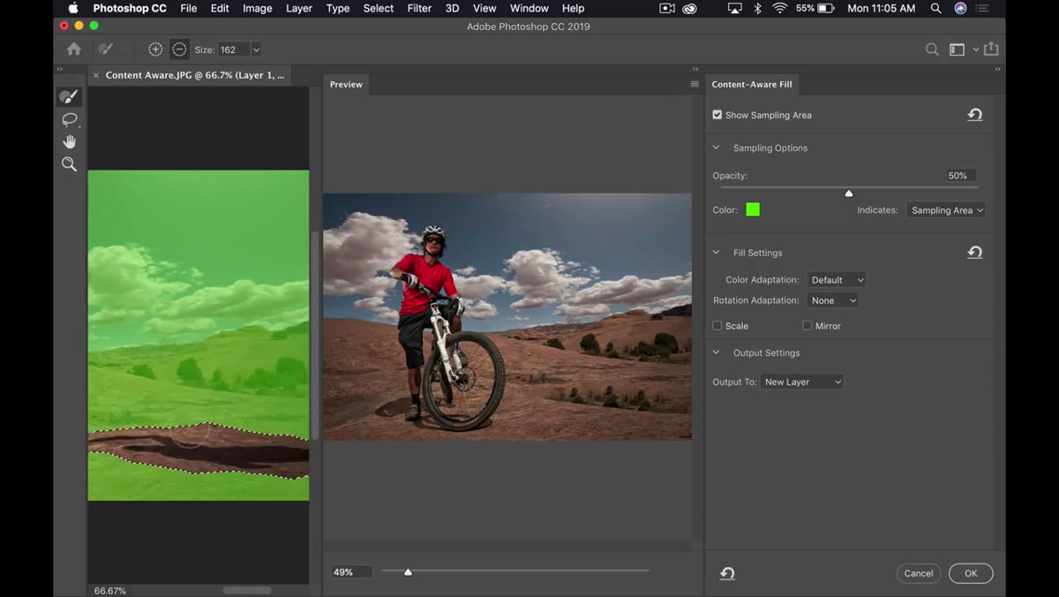Click the preview zoom 49% field
This screenshot has width=1059, height=597.
click(351, 572)
